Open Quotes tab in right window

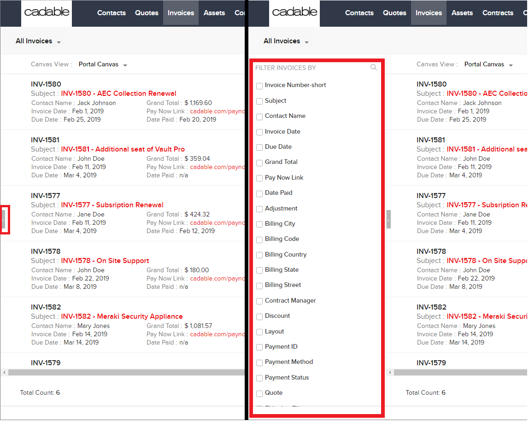pos(394,13)
